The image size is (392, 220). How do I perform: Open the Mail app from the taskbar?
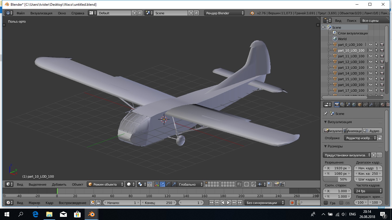(x=63, y=214)
